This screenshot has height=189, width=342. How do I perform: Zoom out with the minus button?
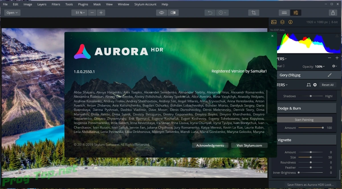pos(92,13)
